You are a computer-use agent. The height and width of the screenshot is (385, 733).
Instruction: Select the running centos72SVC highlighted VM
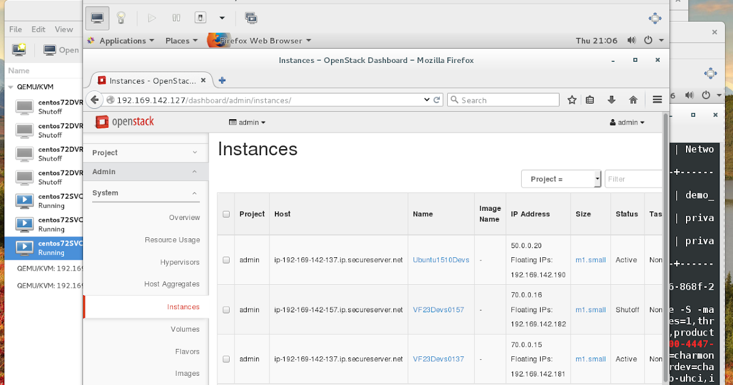tap(44, 248)
